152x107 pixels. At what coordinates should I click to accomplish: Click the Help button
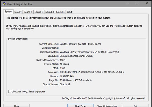pos(17,106)
